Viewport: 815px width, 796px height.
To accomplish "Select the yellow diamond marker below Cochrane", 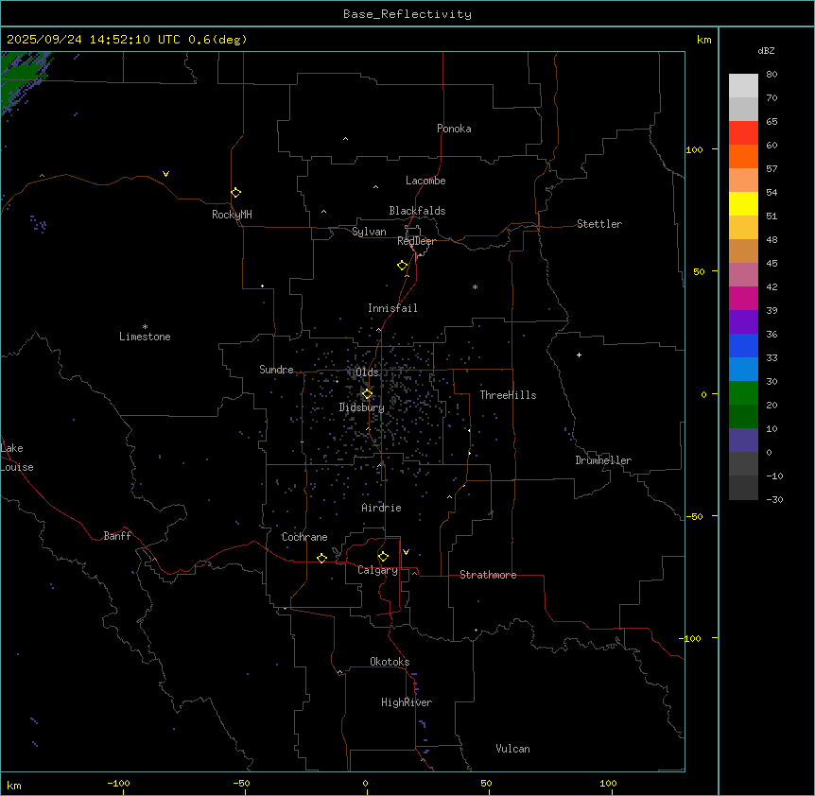I will tap(321, 559).
